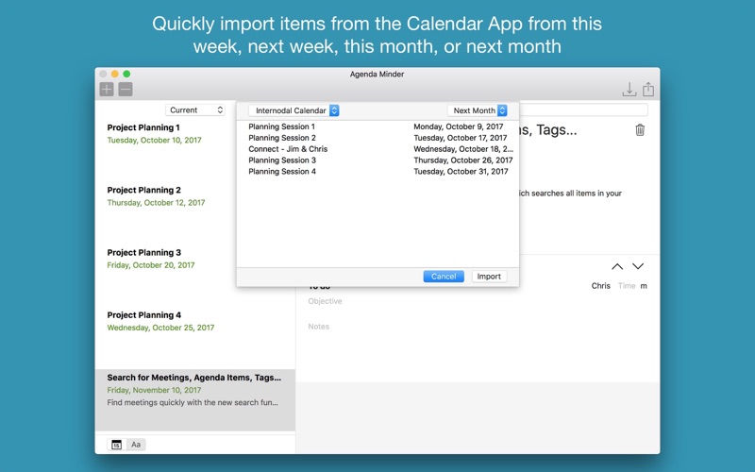The width and height of the screenshot is (755, 472).
Task: Move agenda item down with chevron
Action: click(x=638, y=266)
